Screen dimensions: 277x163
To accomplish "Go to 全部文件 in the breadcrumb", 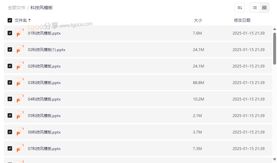I will (x=16, y=8).
